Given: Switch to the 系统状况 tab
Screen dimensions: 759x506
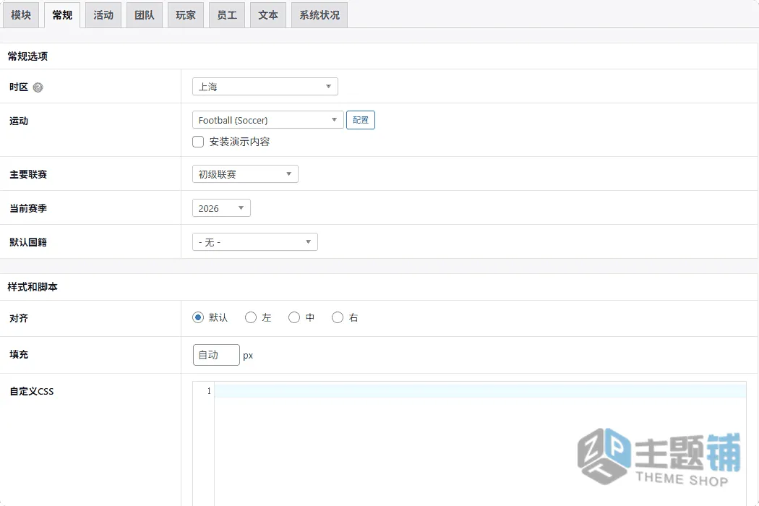Looking at the screenshot, I should 320,15.
